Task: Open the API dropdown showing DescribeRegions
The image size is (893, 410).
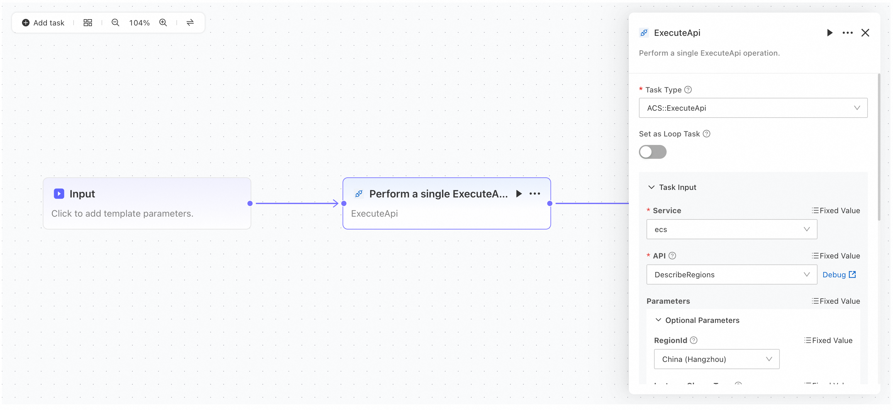Action: pos(731,275)
